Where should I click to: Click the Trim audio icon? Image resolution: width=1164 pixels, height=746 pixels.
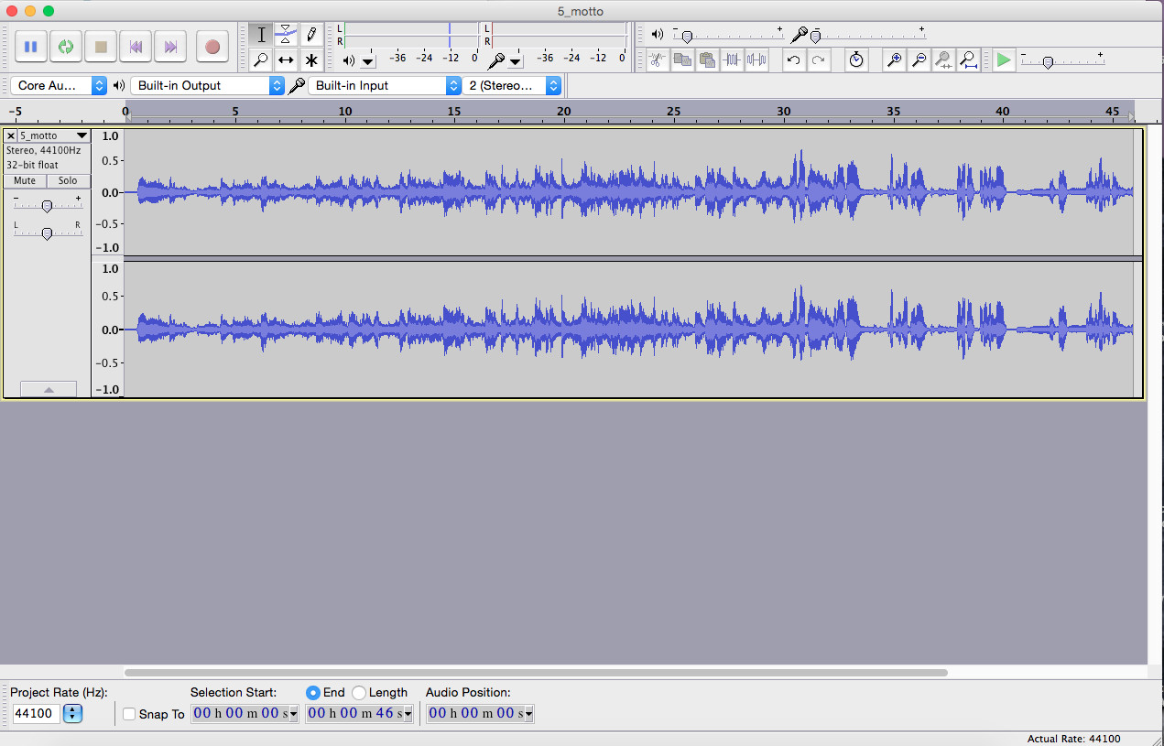coord(731,60)
